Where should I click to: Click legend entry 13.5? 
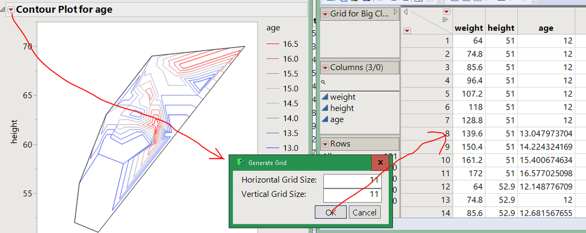pos(291,133)
